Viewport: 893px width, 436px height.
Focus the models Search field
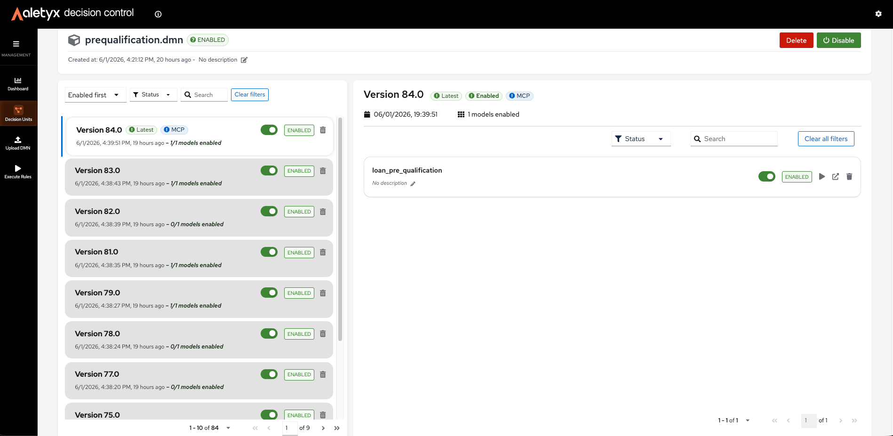tap(734, 139)
